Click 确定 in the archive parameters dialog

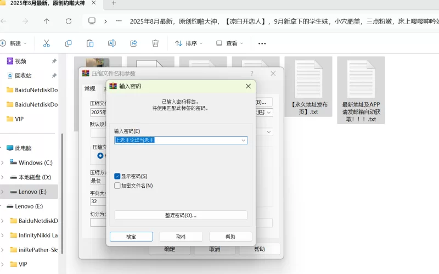(170, 249)
